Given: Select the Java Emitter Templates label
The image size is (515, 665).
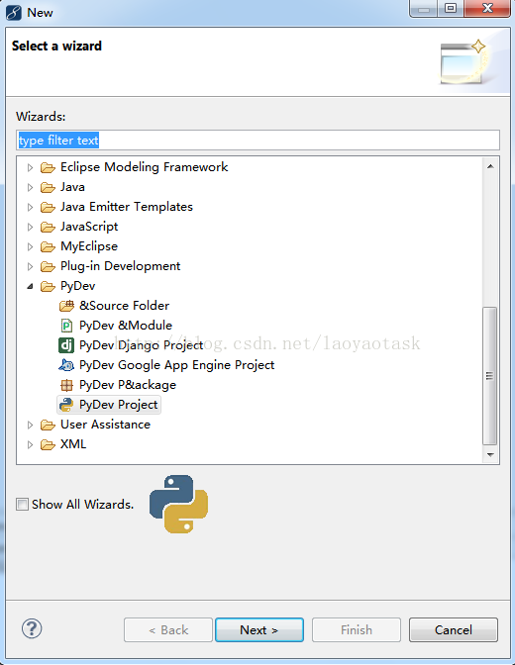Looking at the screenshot, I should 127,207.
